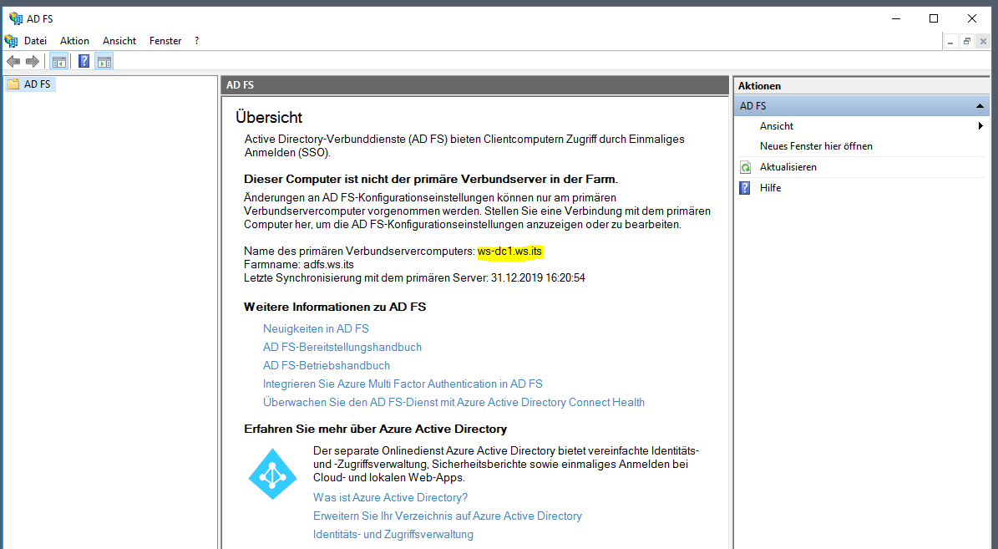Click the Azure Active Directory diamond logo
The height and width of the screenshot is (549, 998).
(x=272, y=474)
